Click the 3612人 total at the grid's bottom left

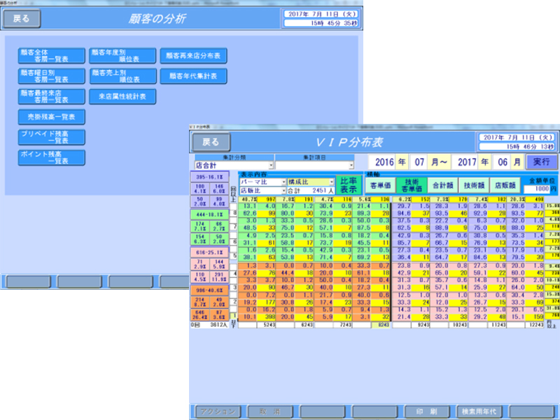point(219,325)
